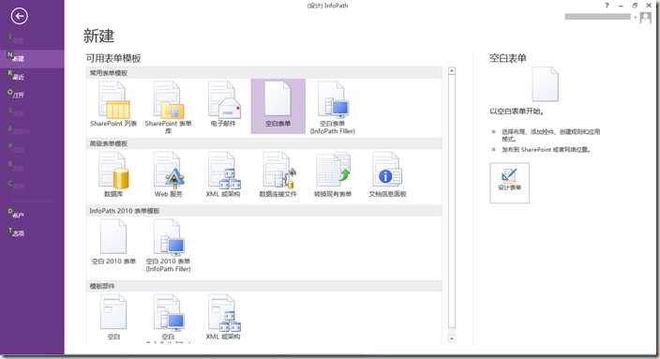The height and width of the screenshot is (359, 660).
Task: Select the SharePoint 表单库 template icon
Action: (x=169, y=107)
